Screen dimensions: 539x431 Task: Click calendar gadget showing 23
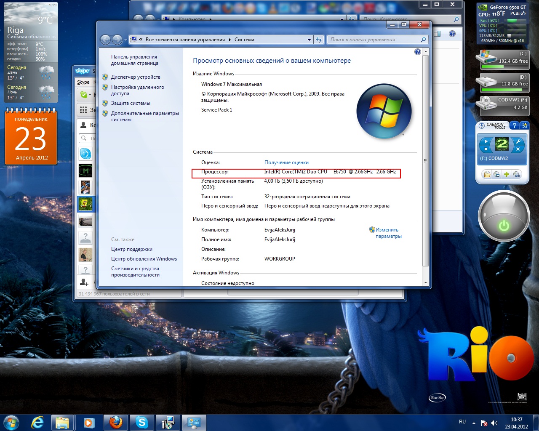tap(31, 137)
